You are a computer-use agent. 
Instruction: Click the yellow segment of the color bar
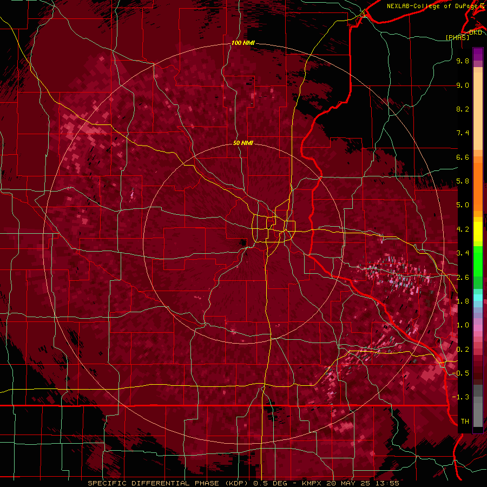coord(478,232)
